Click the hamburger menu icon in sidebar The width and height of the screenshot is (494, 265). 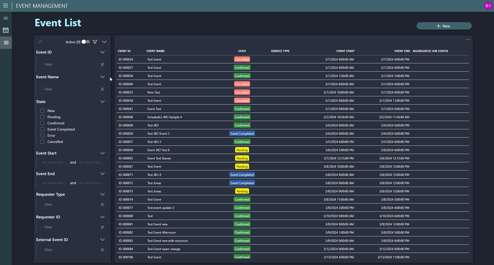coord(6,18)
